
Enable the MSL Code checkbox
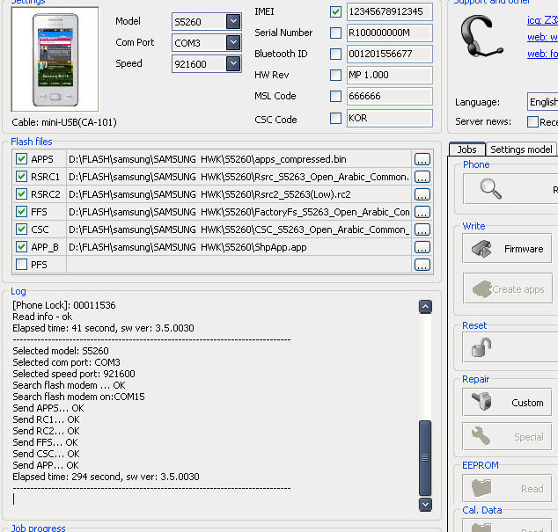(x=335, y=96)
